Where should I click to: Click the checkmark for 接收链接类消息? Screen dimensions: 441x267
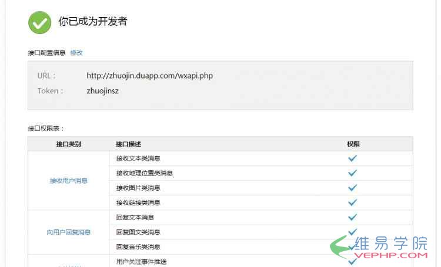click(352, 202)
